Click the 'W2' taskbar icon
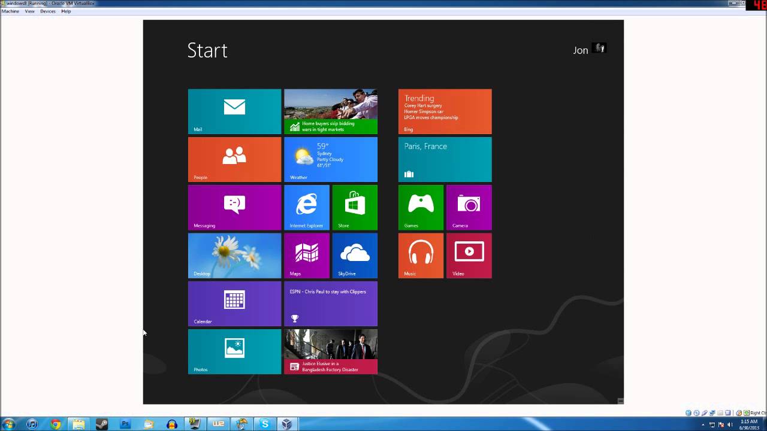The image size is (767, 431). tap(219, 424)
